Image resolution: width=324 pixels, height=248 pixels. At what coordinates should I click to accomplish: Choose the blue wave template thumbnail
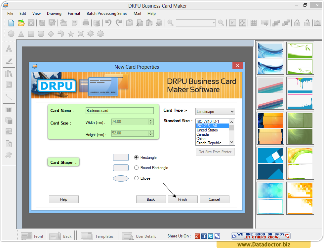(x=270, y=58)
